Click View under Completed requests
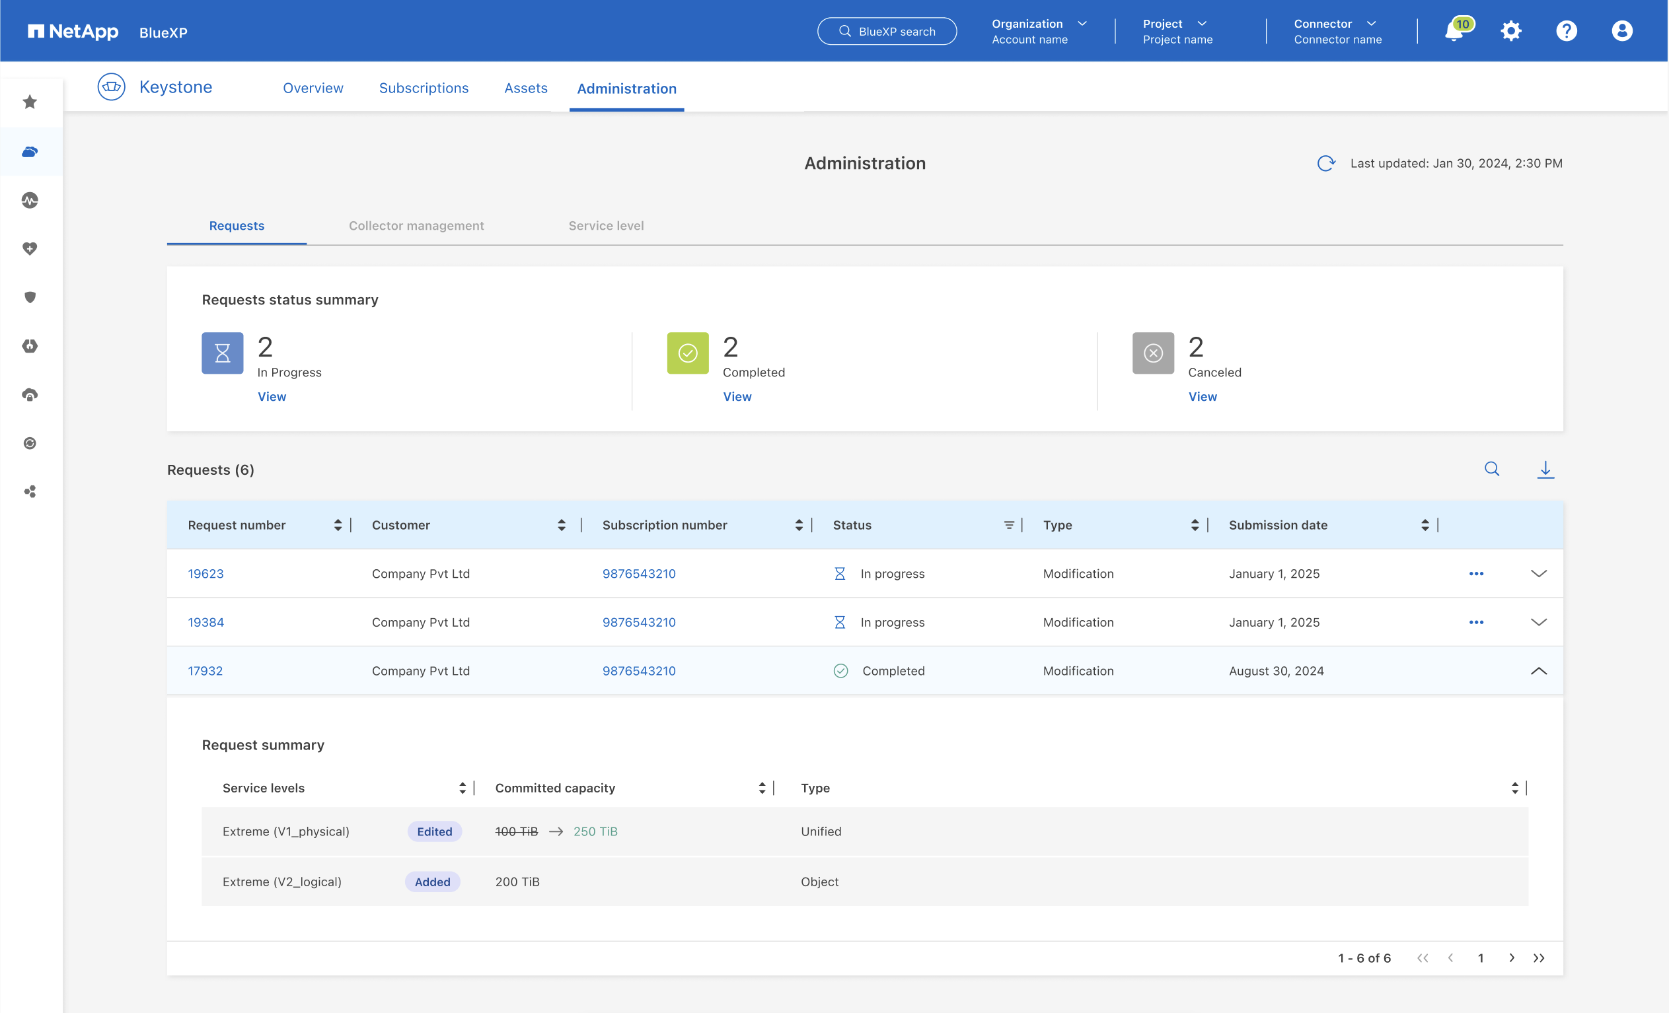1669x1013 pixels. pos(737,396)
